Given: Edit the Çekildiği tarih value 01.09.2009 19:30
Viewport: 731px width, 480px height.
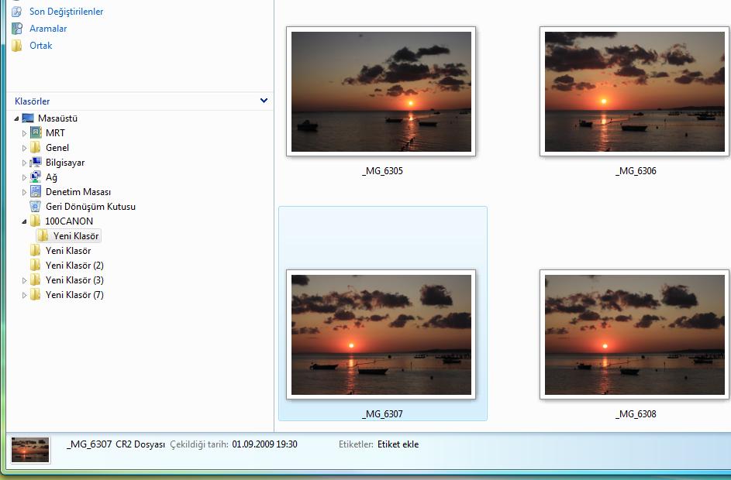Looking at the screenshot, I should [x=265, y=444].
